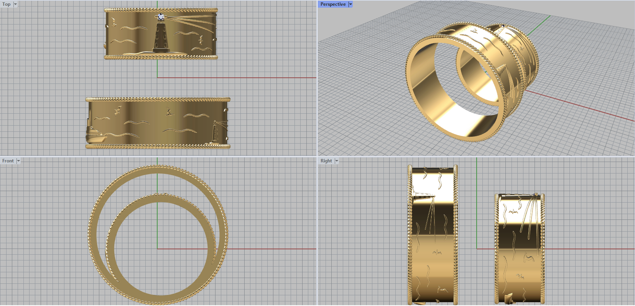The image size is (635, 306).
Task: Open the Perspective viewport menu arrow
Action: coord(350,4)
